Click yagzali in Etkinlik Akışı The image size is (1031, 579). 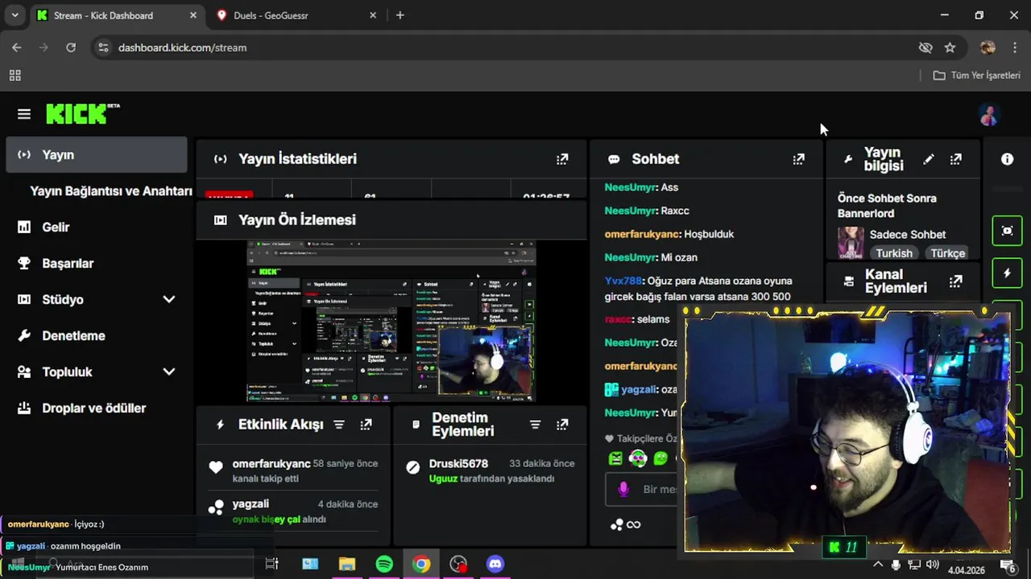[251, 504]
